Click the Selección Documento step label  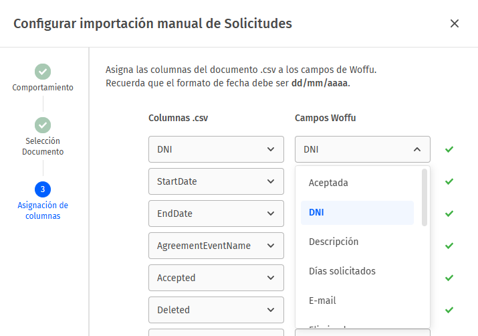pos(43,146)
